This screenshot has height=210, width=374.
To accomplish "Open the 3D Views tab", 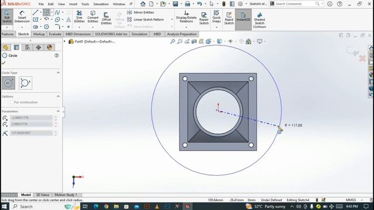I will 43,195.
